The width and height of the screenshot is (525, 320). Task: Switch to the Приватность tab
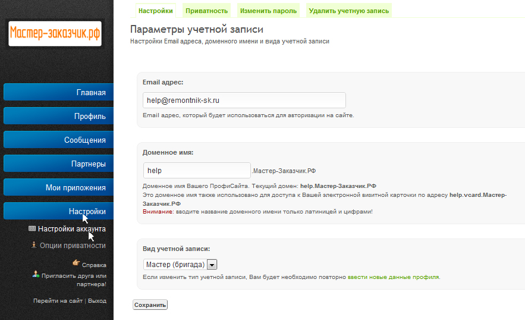(206, 11)
